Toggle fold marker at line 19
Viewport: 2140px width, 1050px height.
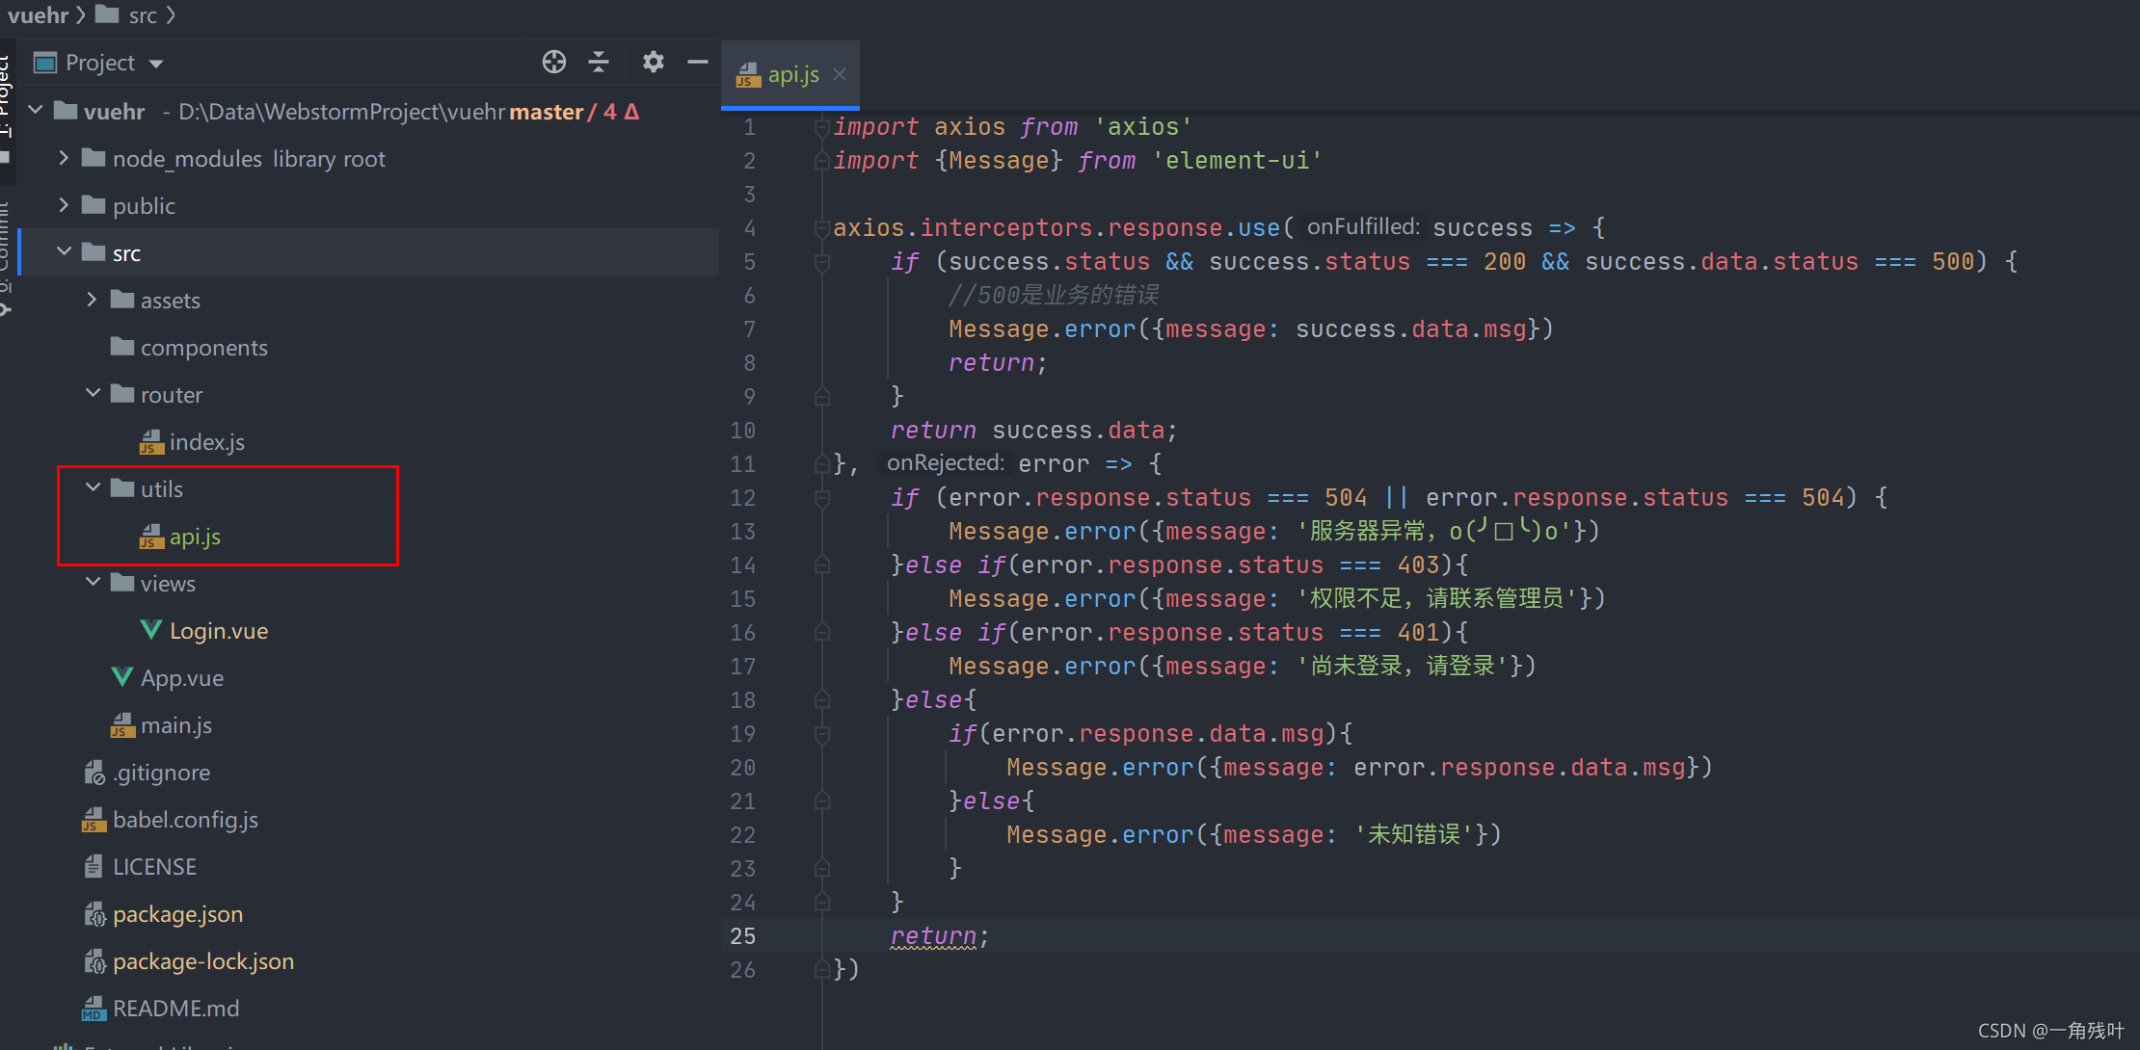pyautogui.click(x=821, y=734)
